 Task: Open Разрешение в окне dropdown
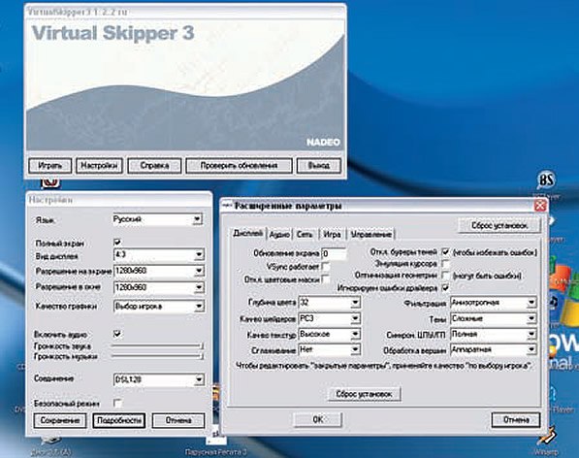pos(159,287)
